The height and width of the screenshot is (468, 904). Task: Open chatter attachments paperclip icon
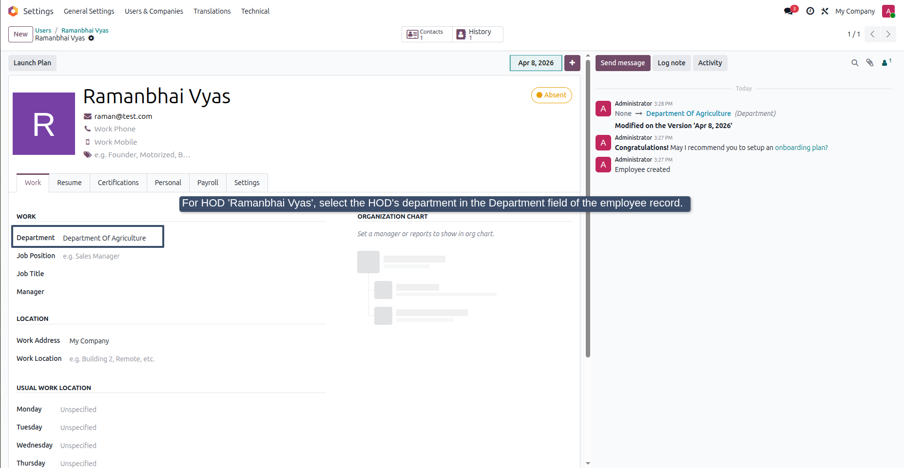point(870,63)
